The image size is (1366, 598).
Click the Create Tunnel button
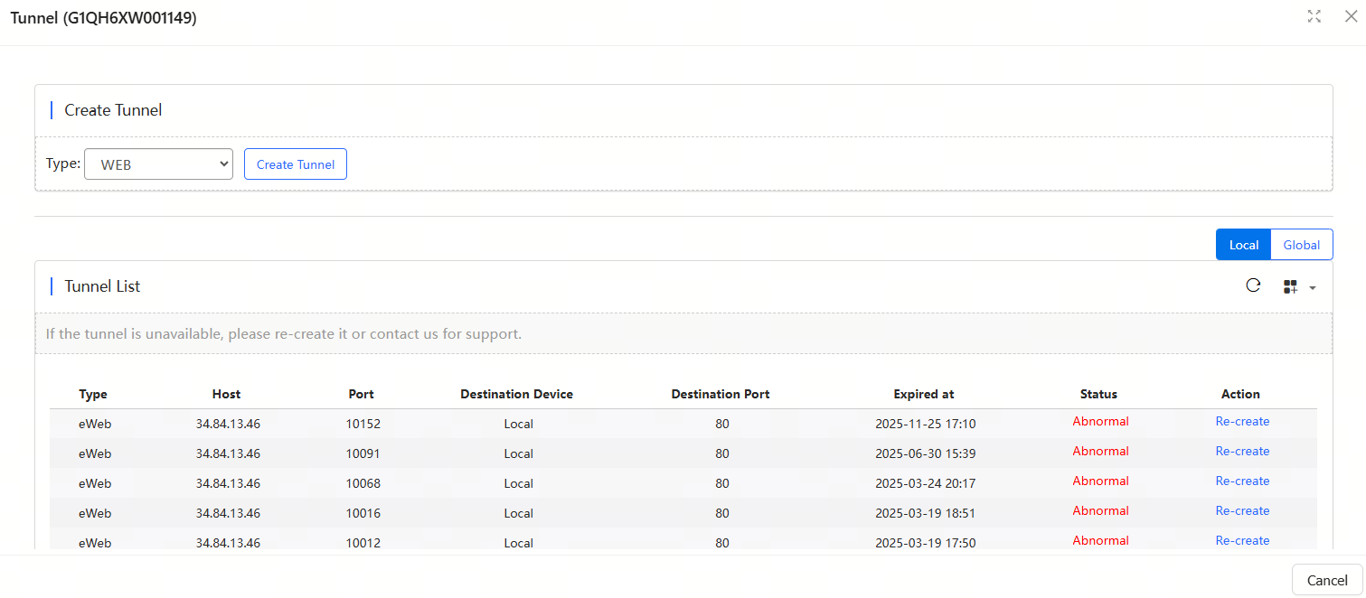(x=296, y=164)
